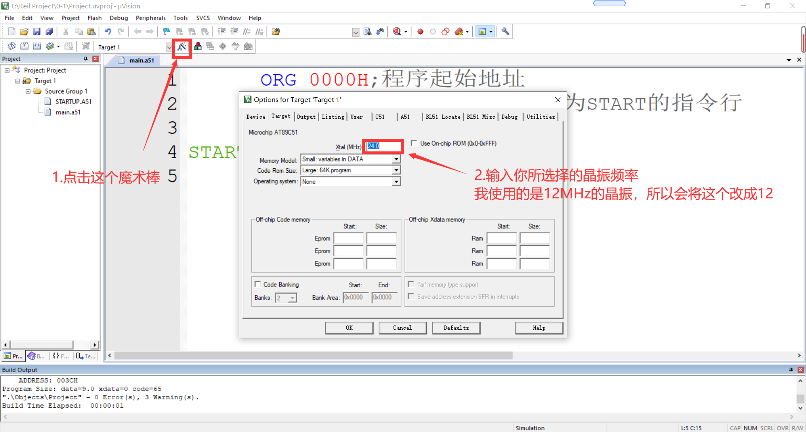
Task: Switch to the Functions panel tab
Action: (61, 356)
